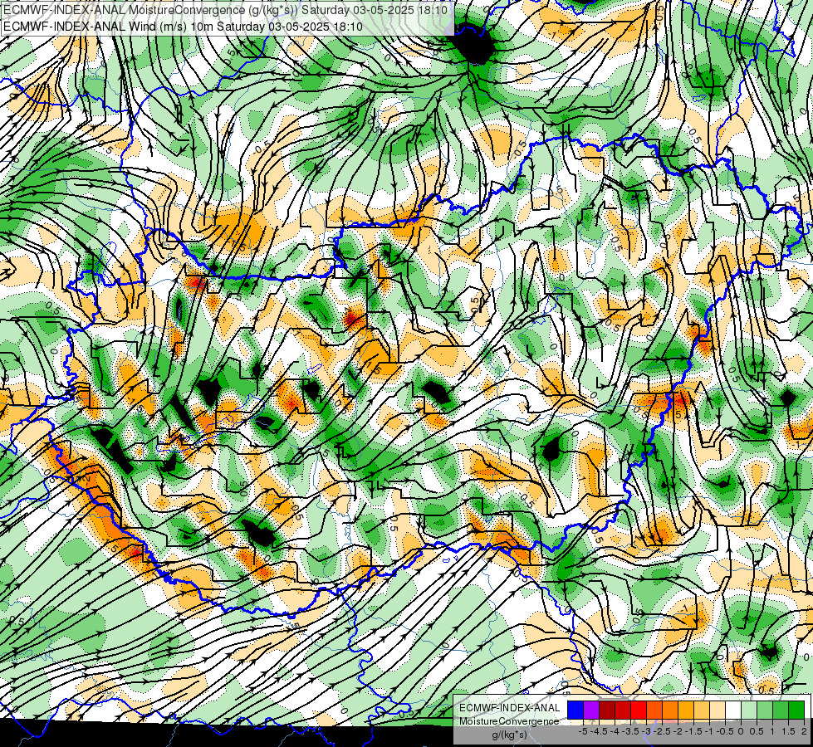The height and width of the screenshot is (747, 813).
Task: Select legend swatch between 1.5 and 2
Action: pos(797,710)
